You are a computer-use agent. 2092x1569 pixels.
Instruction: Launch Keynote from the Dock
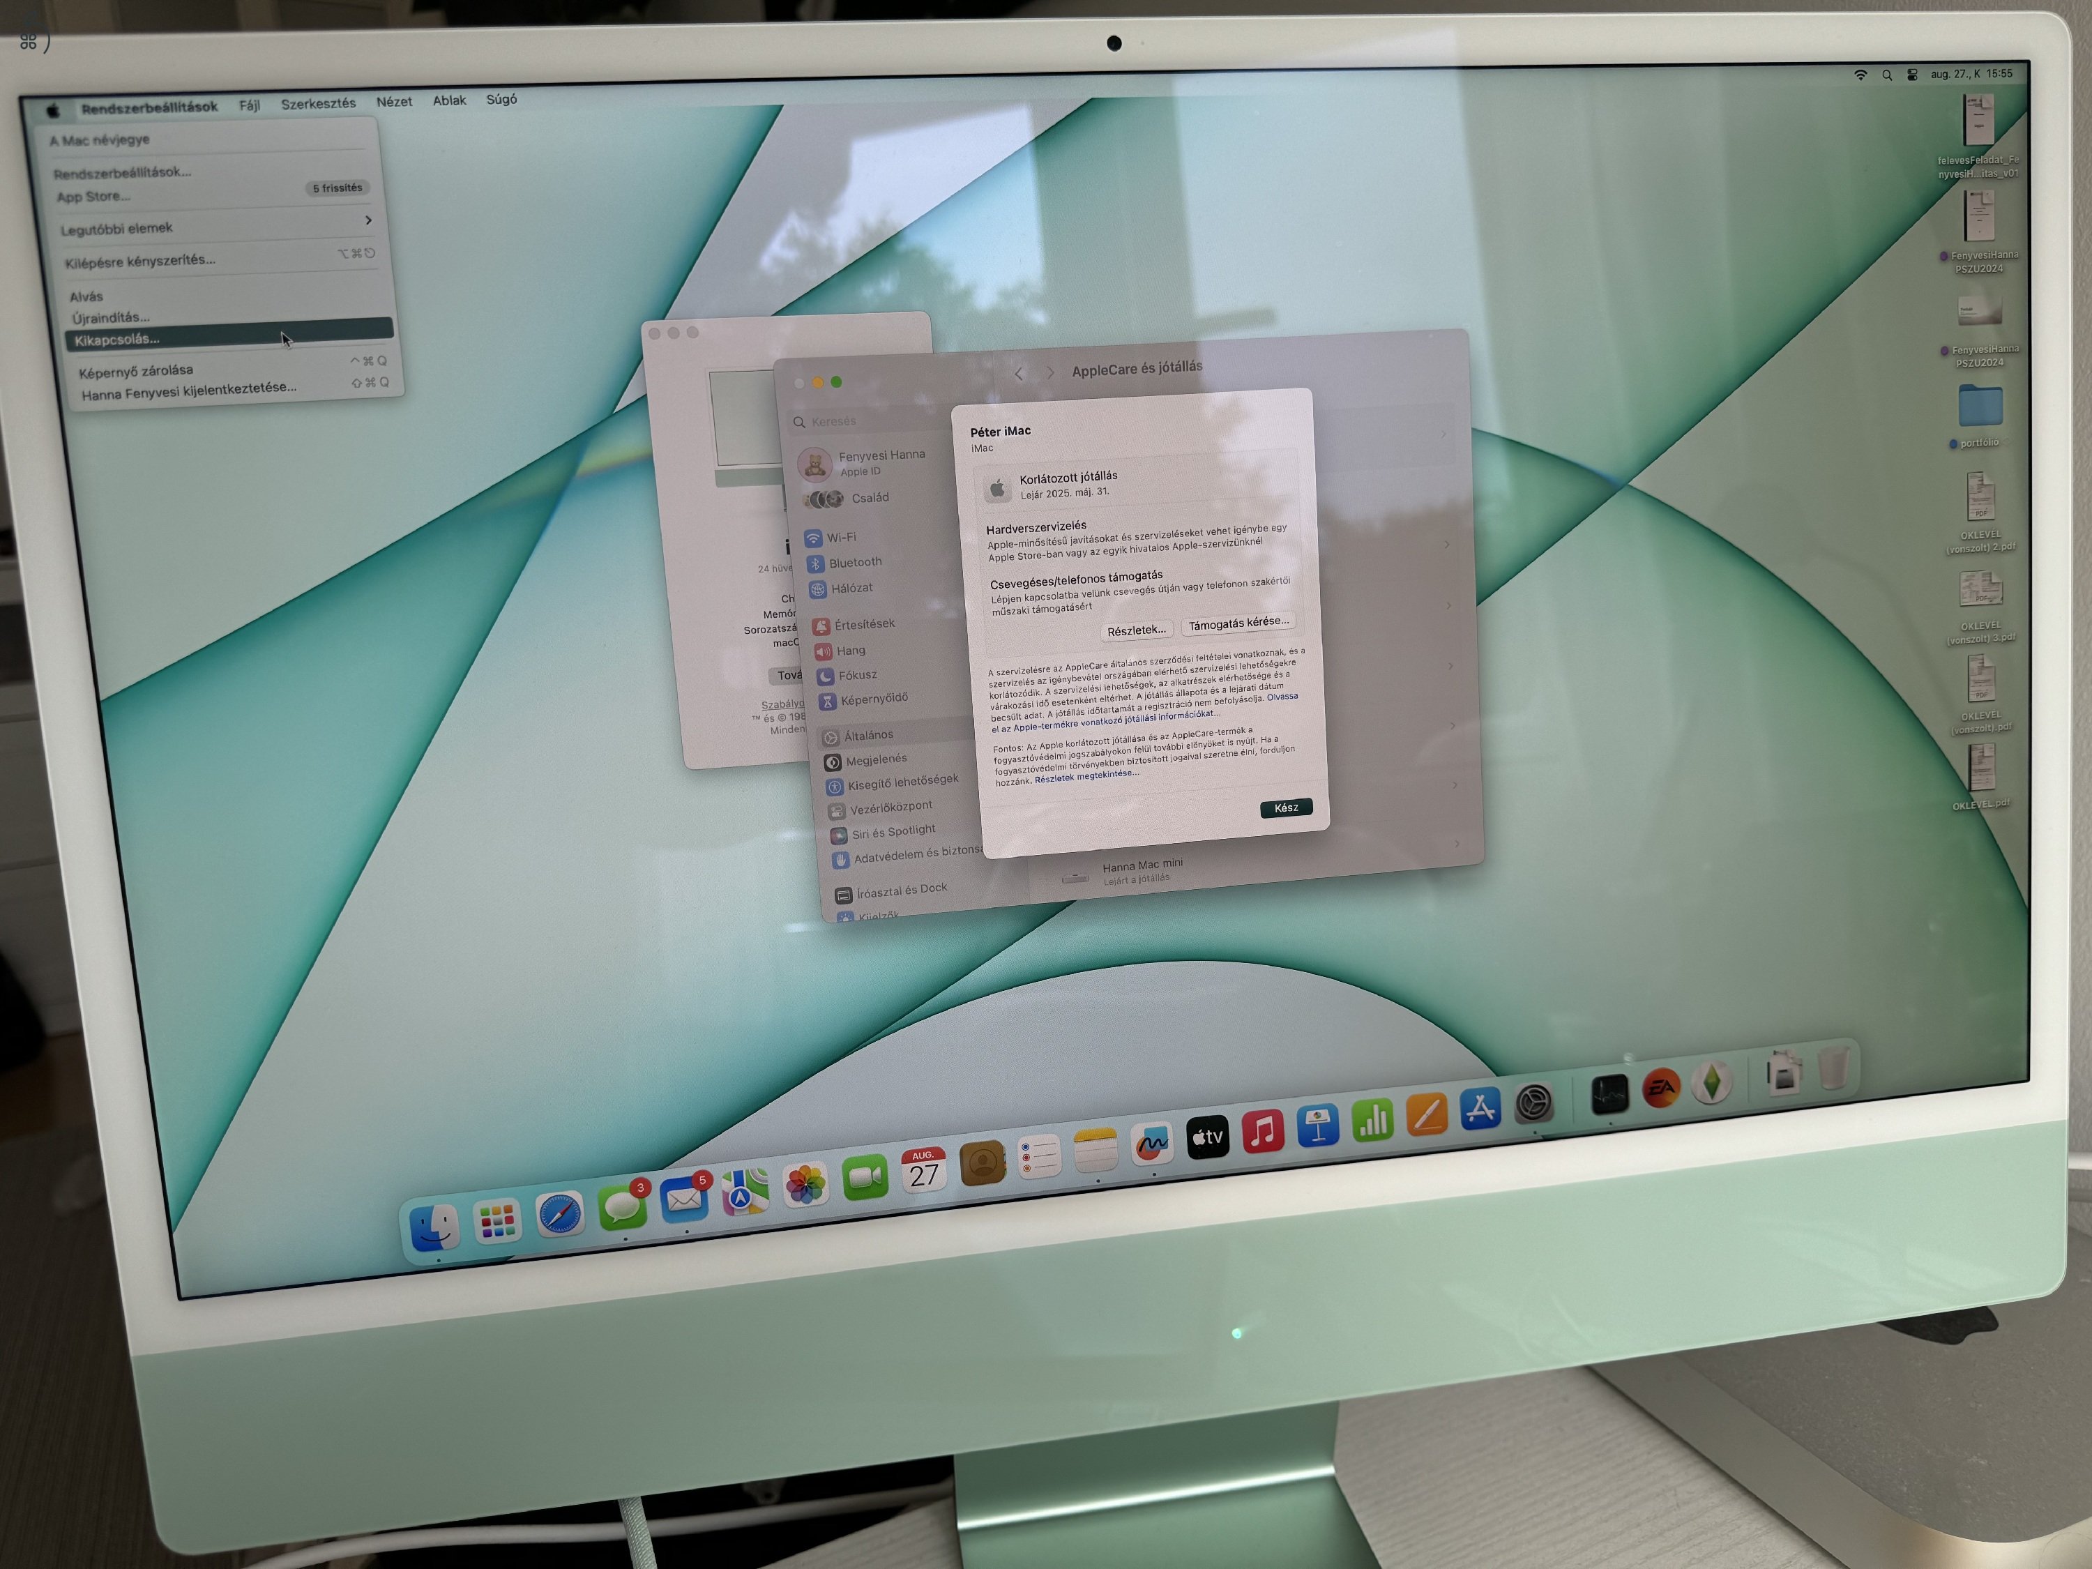[1317, 1125]
